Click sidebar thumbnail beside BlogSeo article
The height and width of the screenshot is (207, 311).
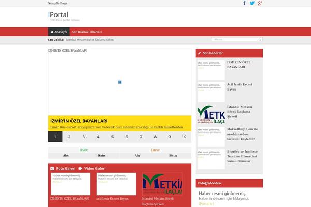tap(211, 159)
